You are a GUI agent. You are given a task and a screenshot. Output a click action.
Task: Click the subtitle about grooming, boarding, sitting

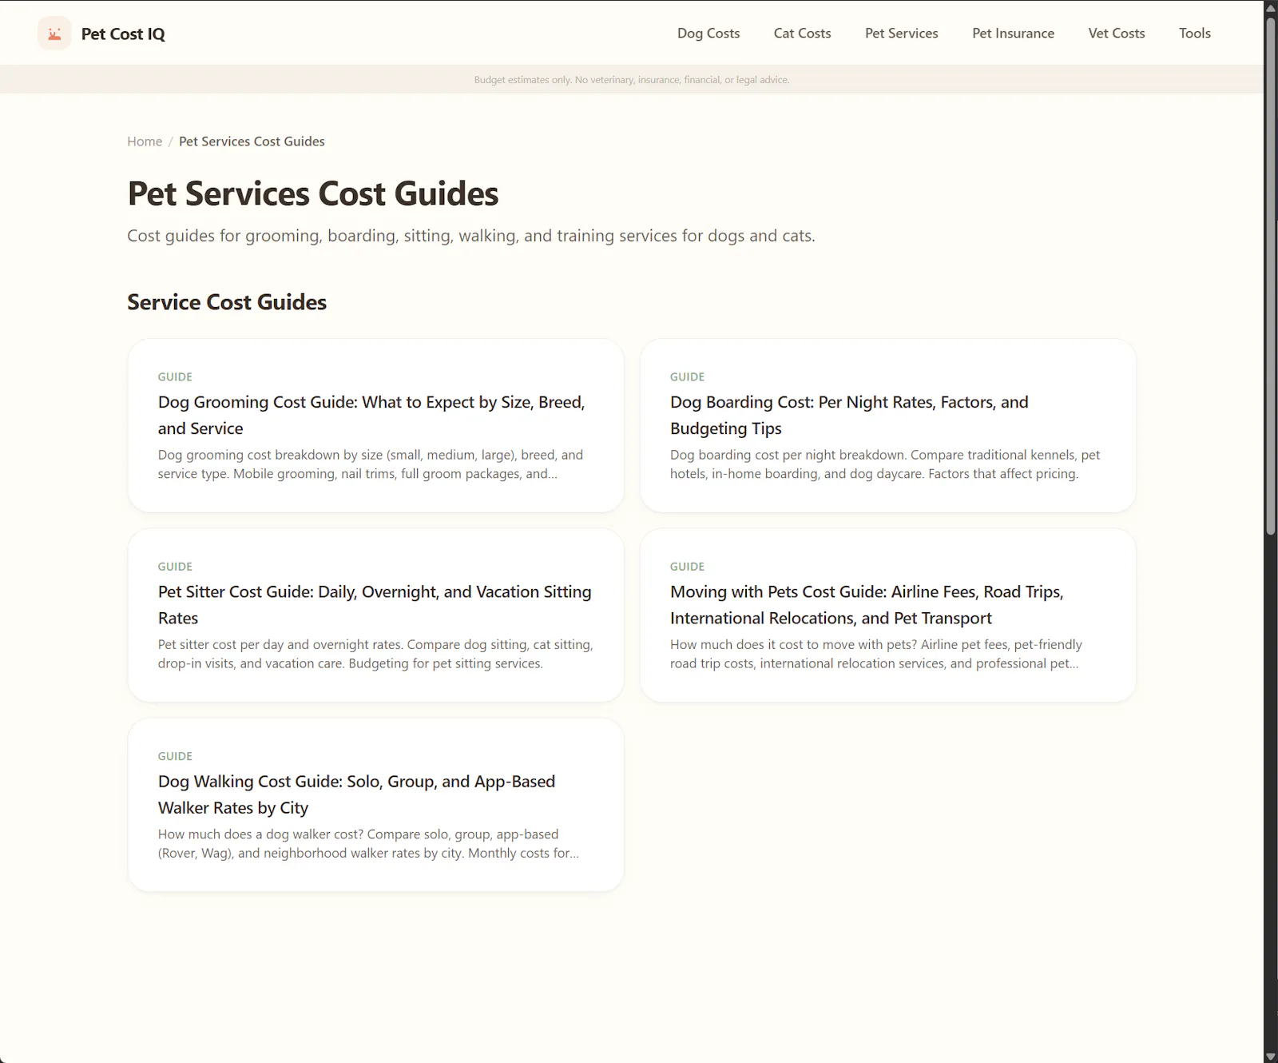coord(471,236)
